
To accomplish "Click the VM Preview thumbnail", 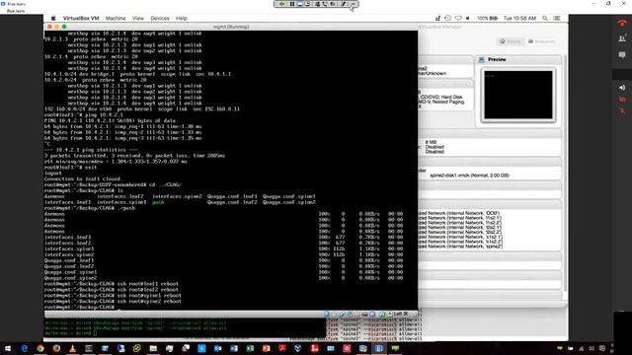I will click(x=518, y=95).
